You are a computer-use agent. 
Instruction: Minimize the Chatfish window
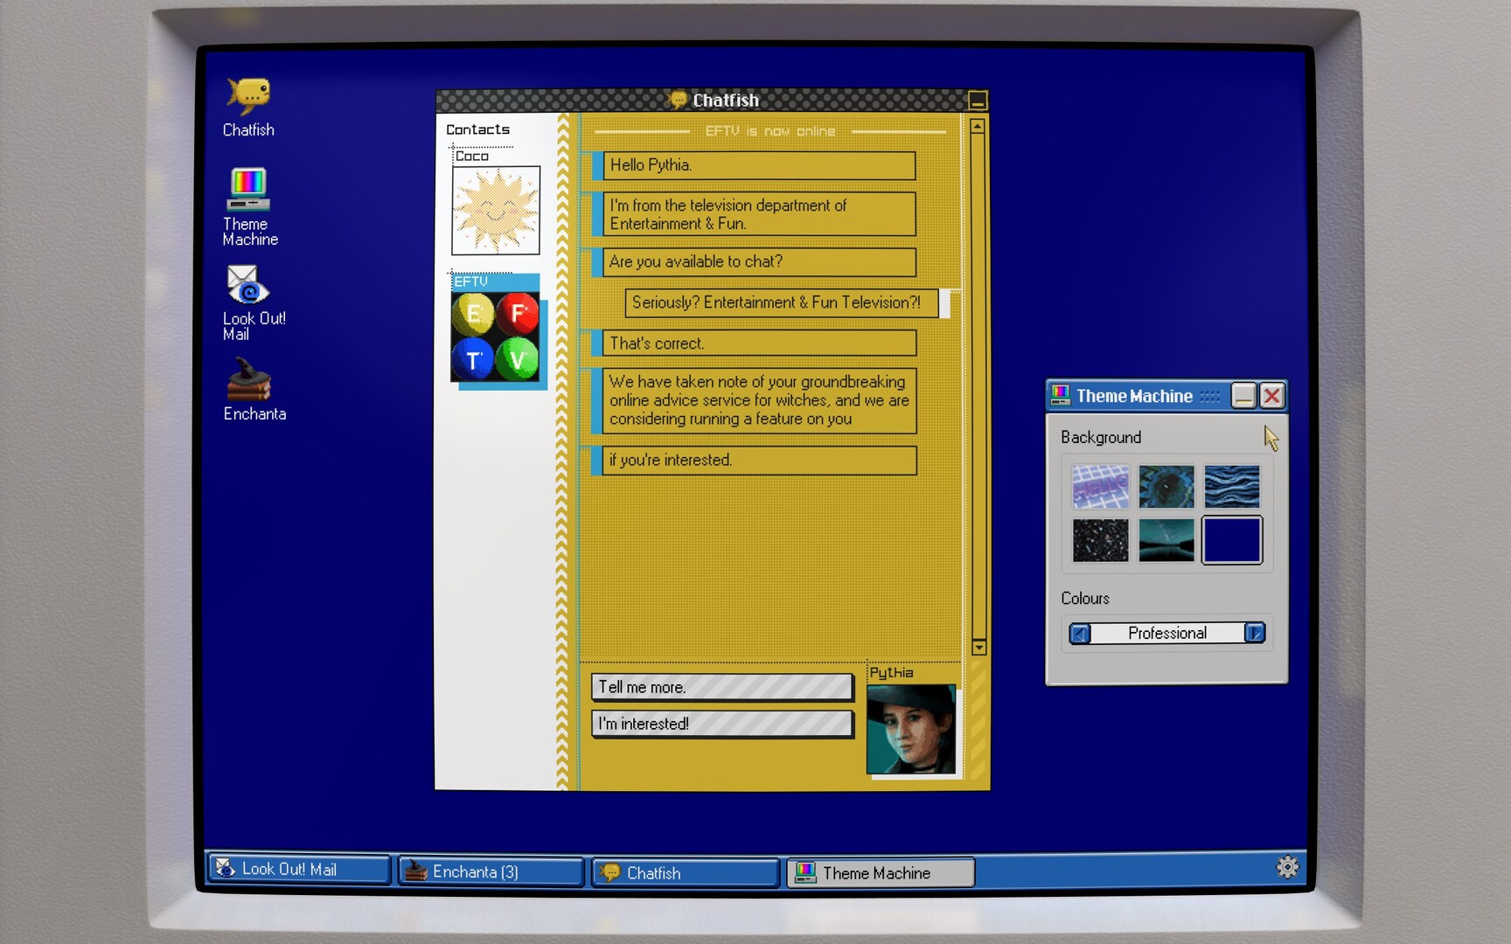(978, 101)
